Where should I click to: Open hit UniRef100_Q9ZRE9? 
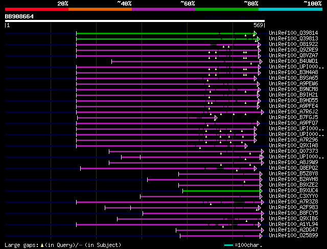coord(293,50)
